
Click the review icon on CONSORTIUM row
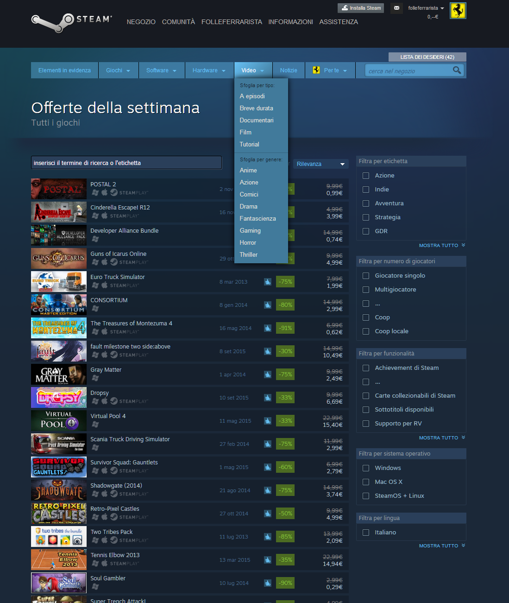tap(268, 305)
